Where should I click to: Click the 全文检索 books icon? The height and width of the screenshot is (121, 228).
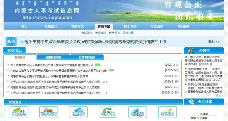[x=191, y=102]
